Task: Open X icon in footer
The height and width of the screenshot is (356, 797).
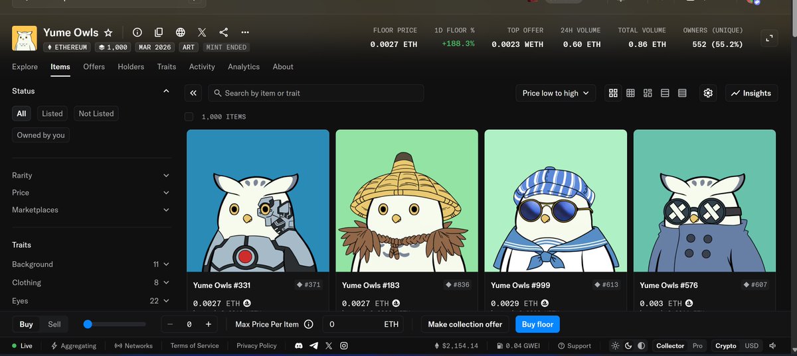Action: pyautogui.click(x=329, y=346)
